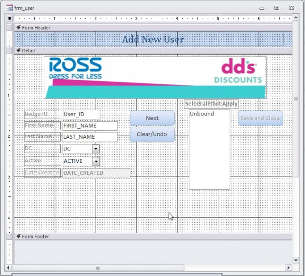Viewport: 305px width, 276px height.
Task: Click the vertical scrollbar down arrow
Action: pos(296,260)
